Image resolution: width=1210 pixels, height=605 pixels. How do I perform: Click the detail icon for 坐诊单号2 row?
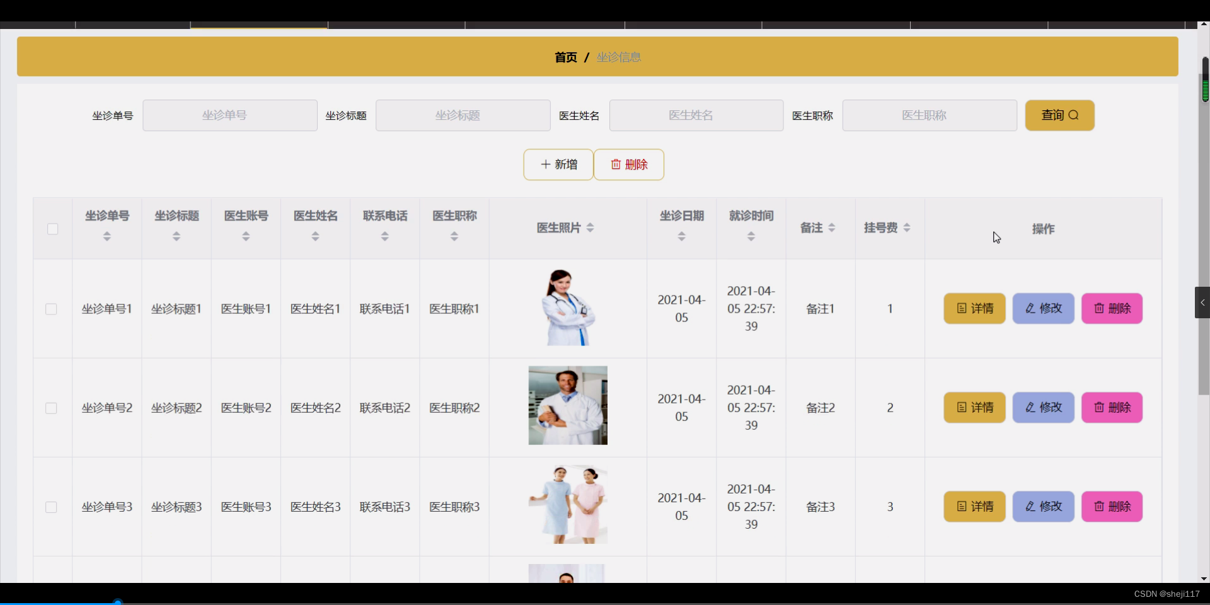click(962, 407)
